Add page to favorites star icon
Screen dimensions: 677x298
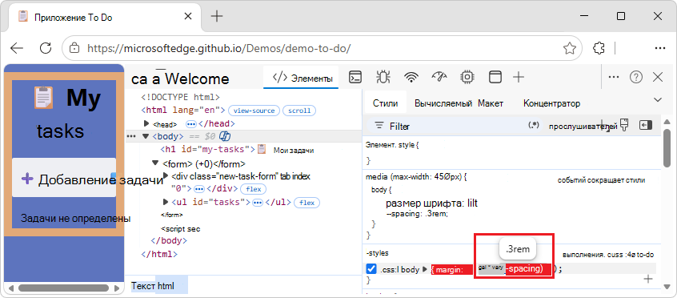[570, 48]
